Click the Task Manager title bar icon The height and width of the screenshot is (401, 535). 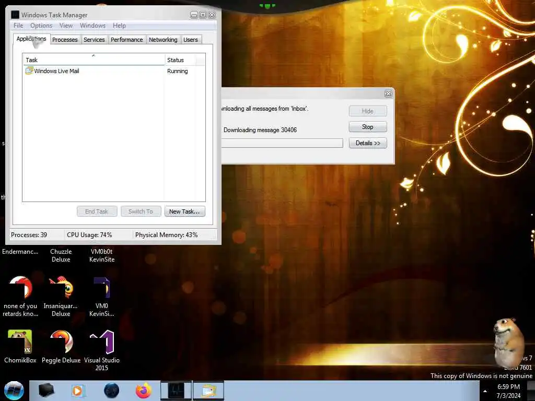[15, 15]
